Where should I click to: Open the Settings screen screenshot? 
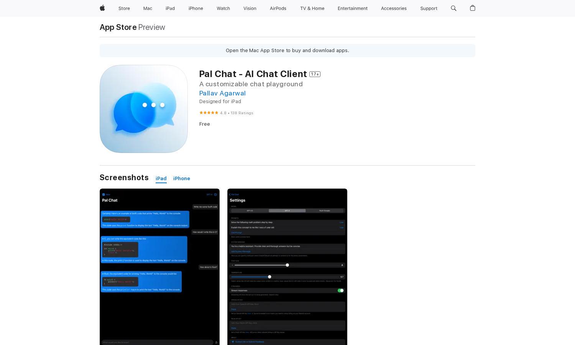coord(287,267)
